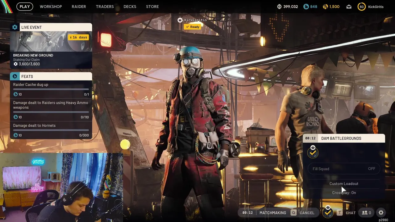395x222 pixels.
Task: Click the Live Event gear icon
Action: click(15, 27)
